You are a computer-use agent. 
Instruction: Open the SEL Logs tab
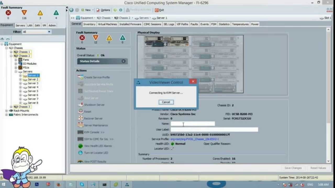click(x=169, y=24)
